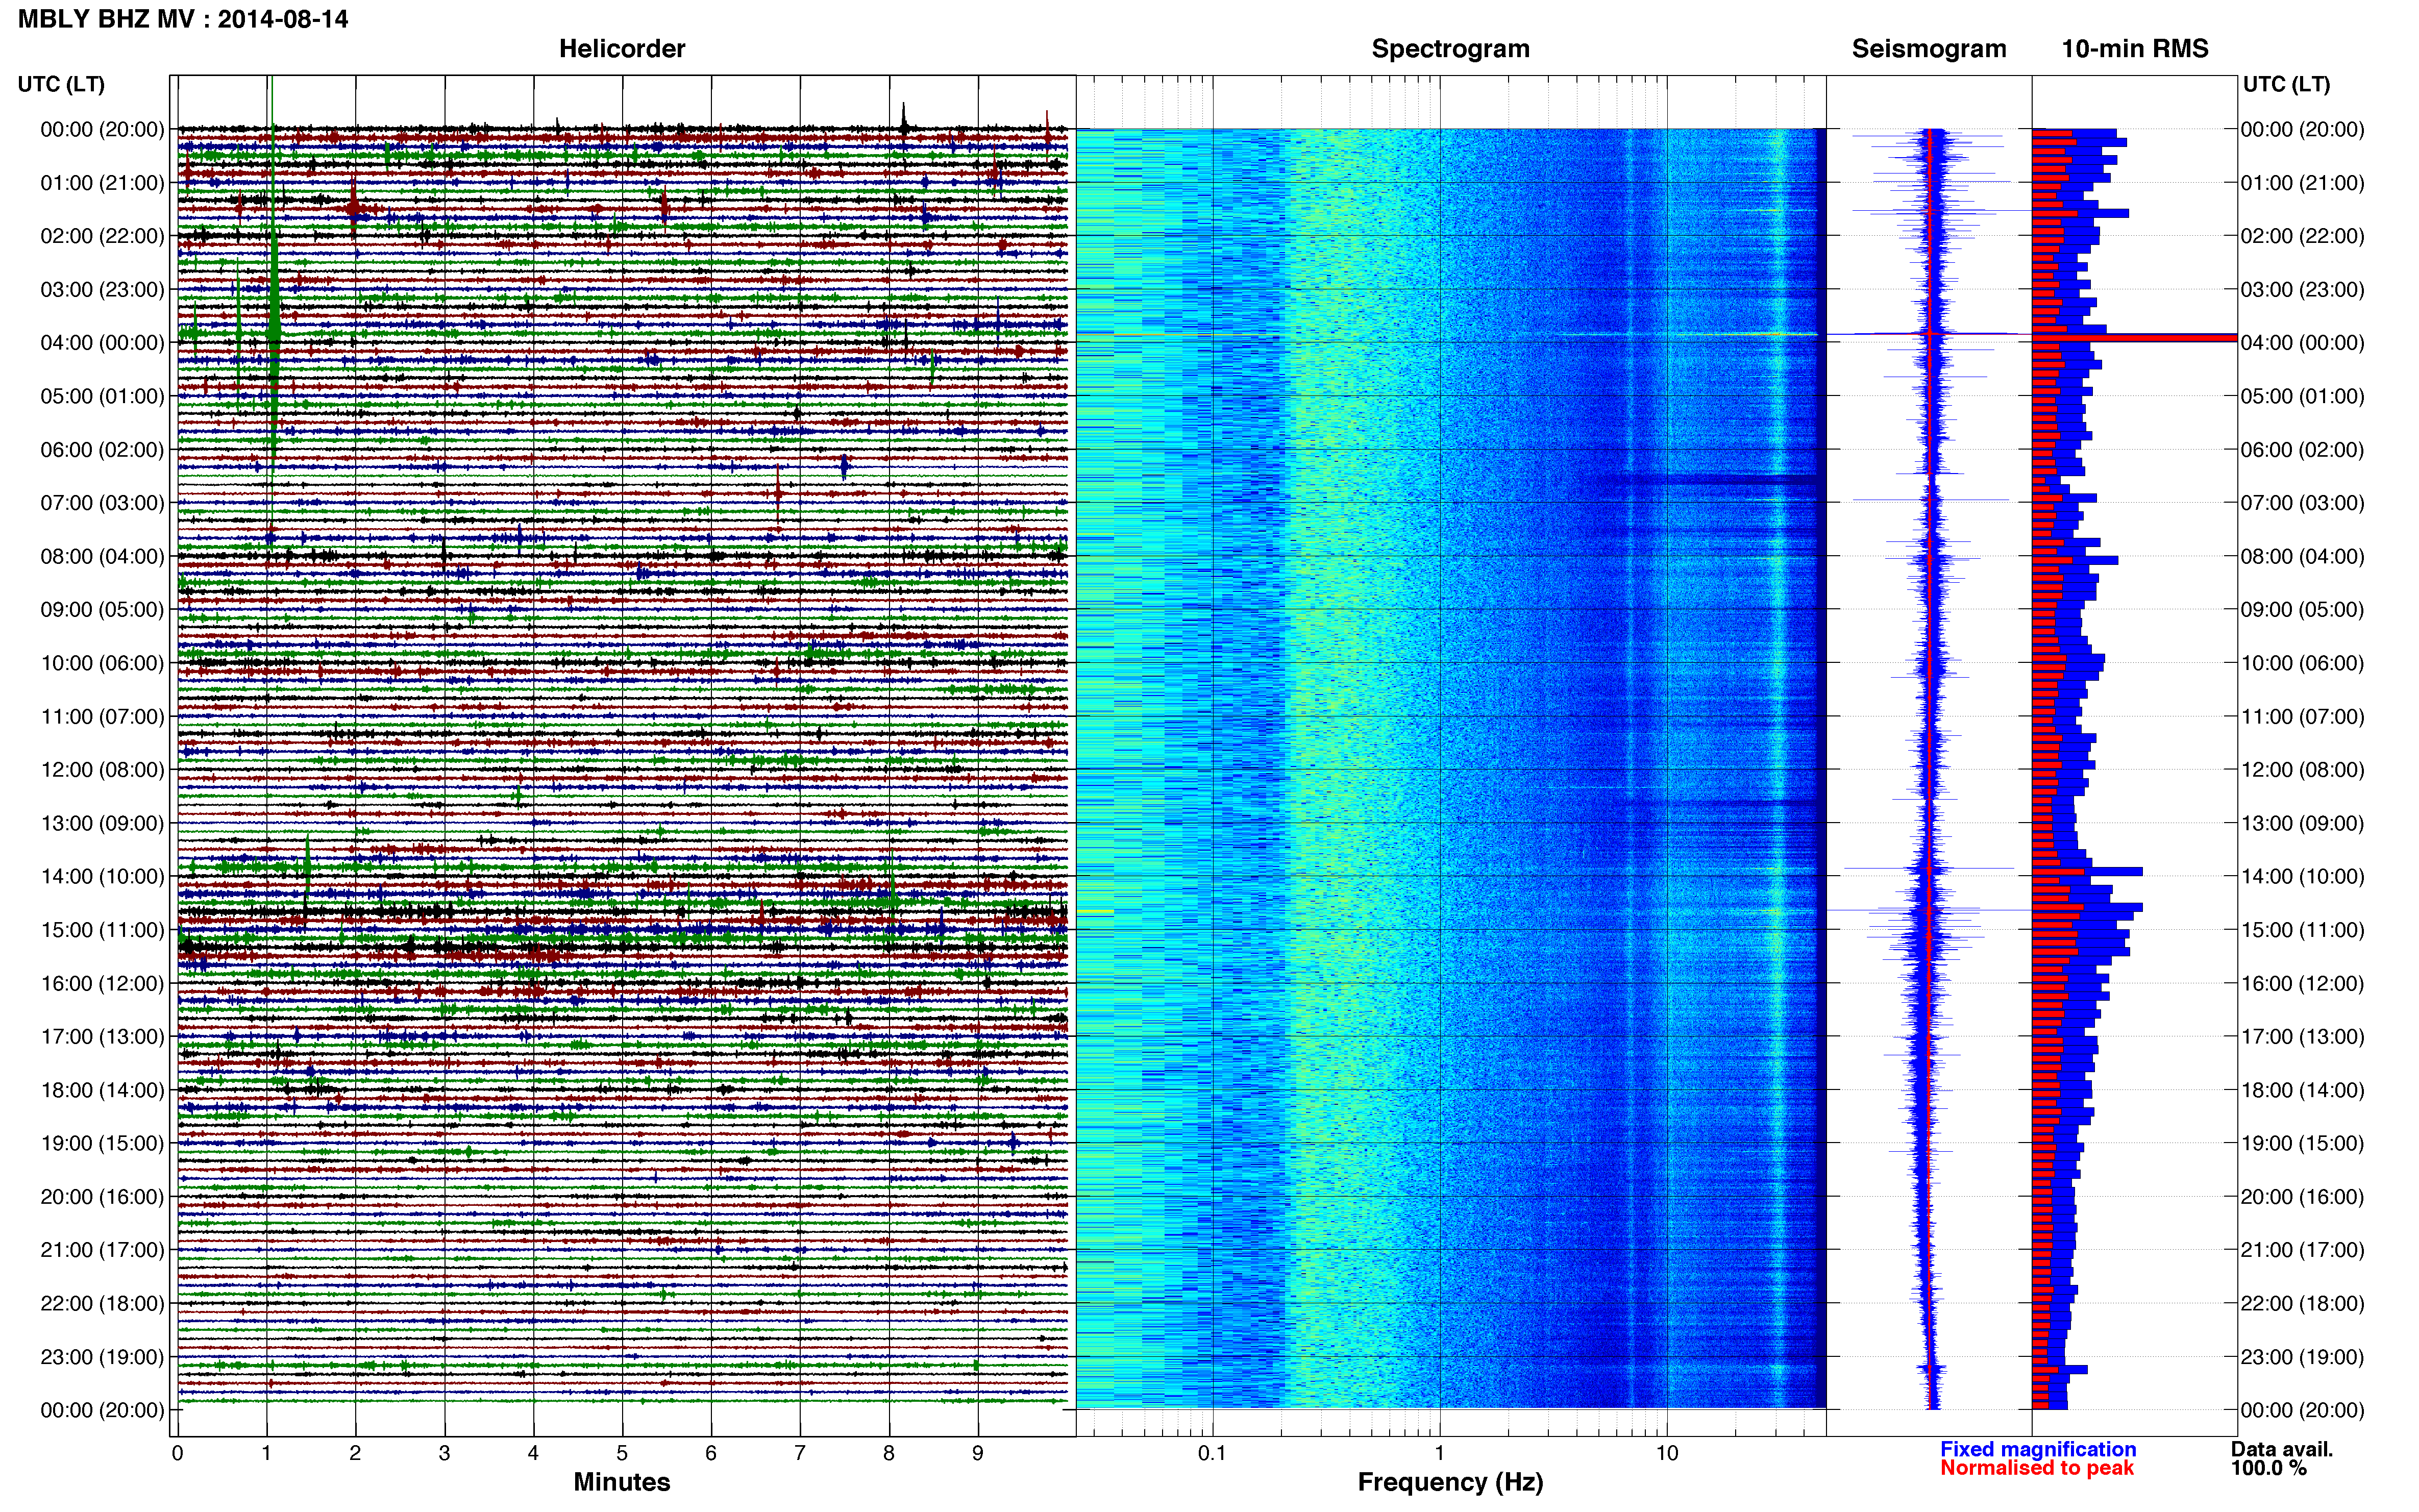
Task: Click the longest red RMS bar near 04:00
Action: [x=2134, y=339]
